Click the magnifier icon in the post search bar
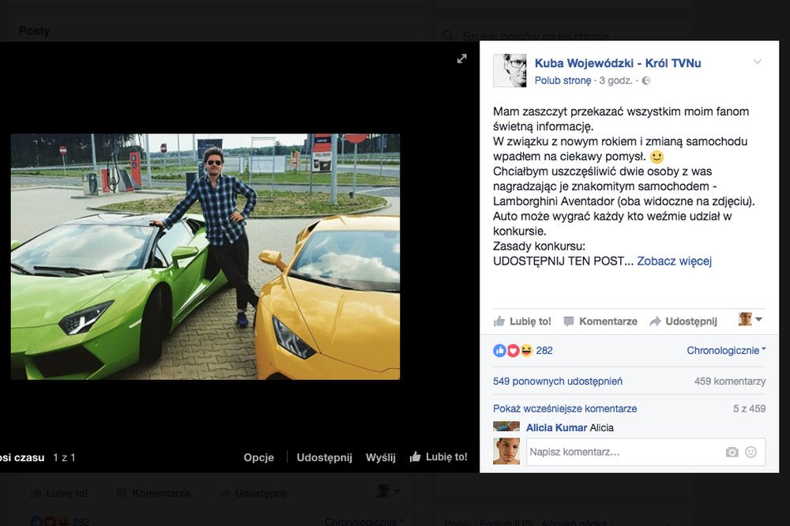 point(447,36)
